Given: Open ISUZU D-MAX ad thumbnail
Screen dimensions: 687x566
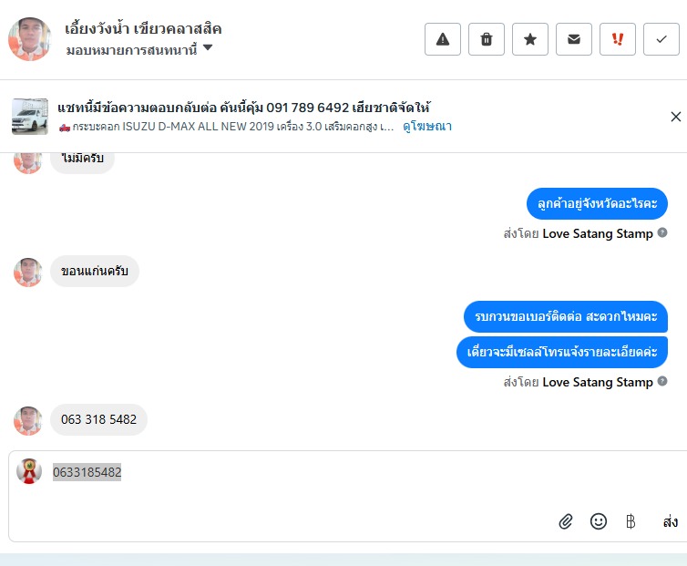Looking at the screenshot, I should pos(30,117).
